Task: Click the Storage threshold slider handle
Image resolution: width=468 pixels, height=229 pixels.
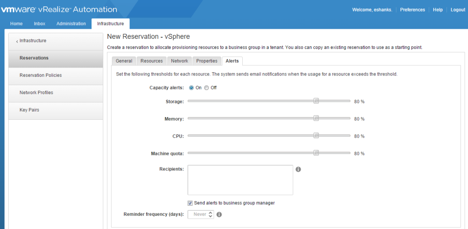Action: click(x=316, y=101)
